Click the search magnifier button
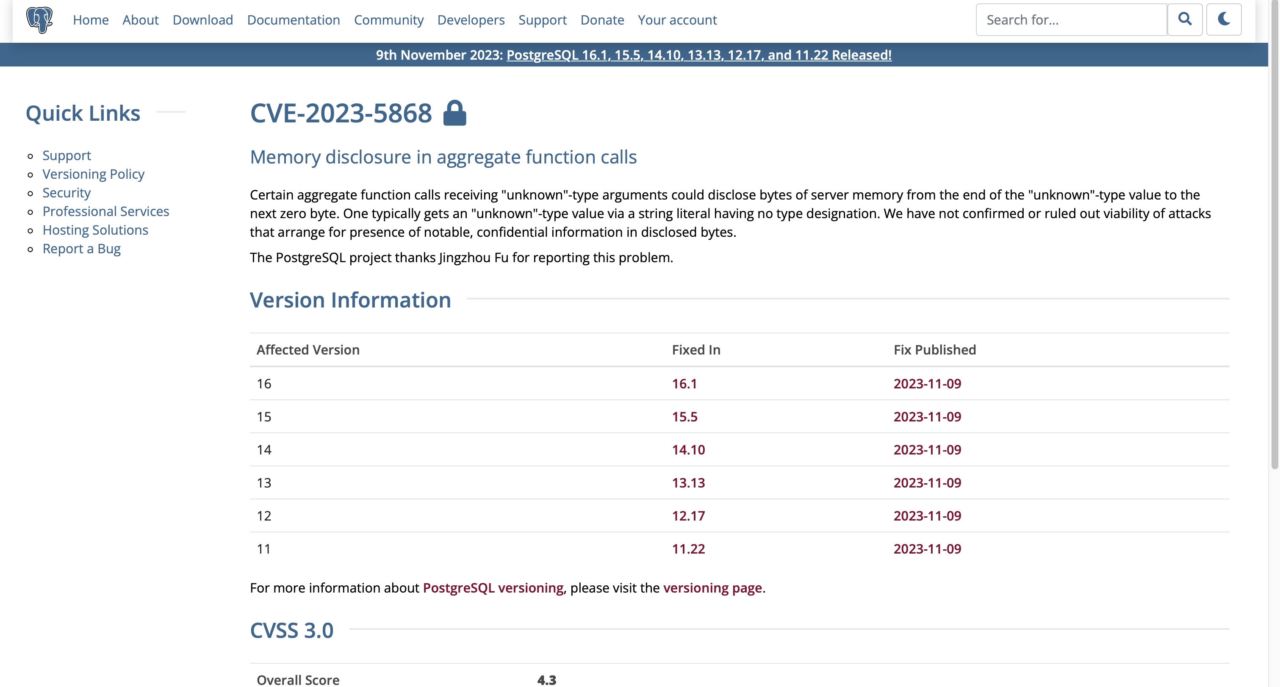Screen dimensions: 1280x687 coord(1185,19)
